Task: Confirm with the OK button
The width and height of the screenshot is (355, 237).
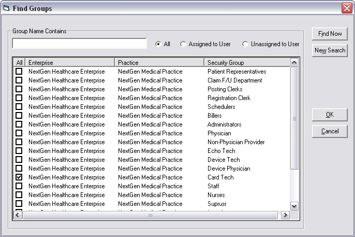Action: click(330, 115)
